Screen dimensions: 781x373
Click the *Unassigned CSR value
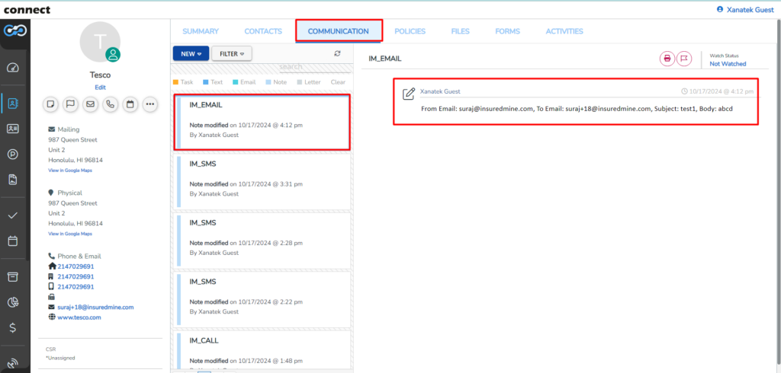click(59, 358)
